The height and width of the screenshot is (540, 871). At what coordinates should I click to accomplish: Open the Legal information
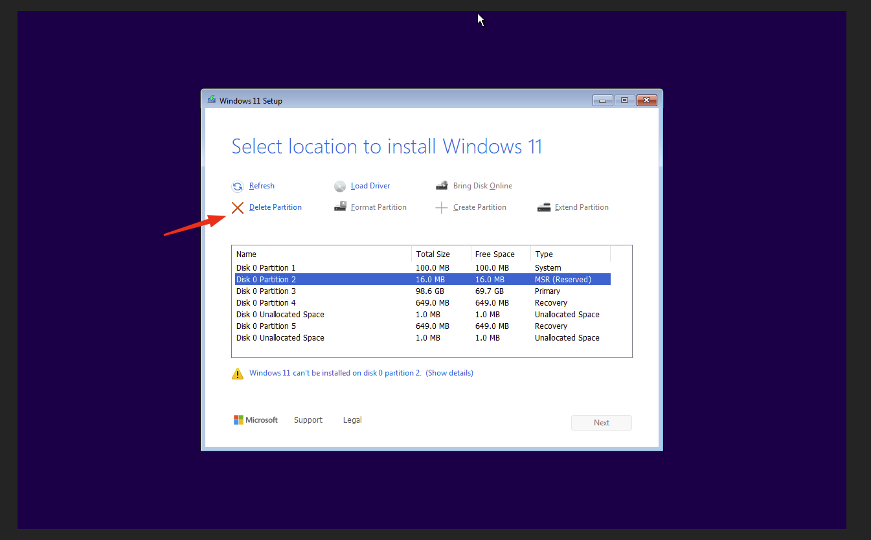(352, 420)
